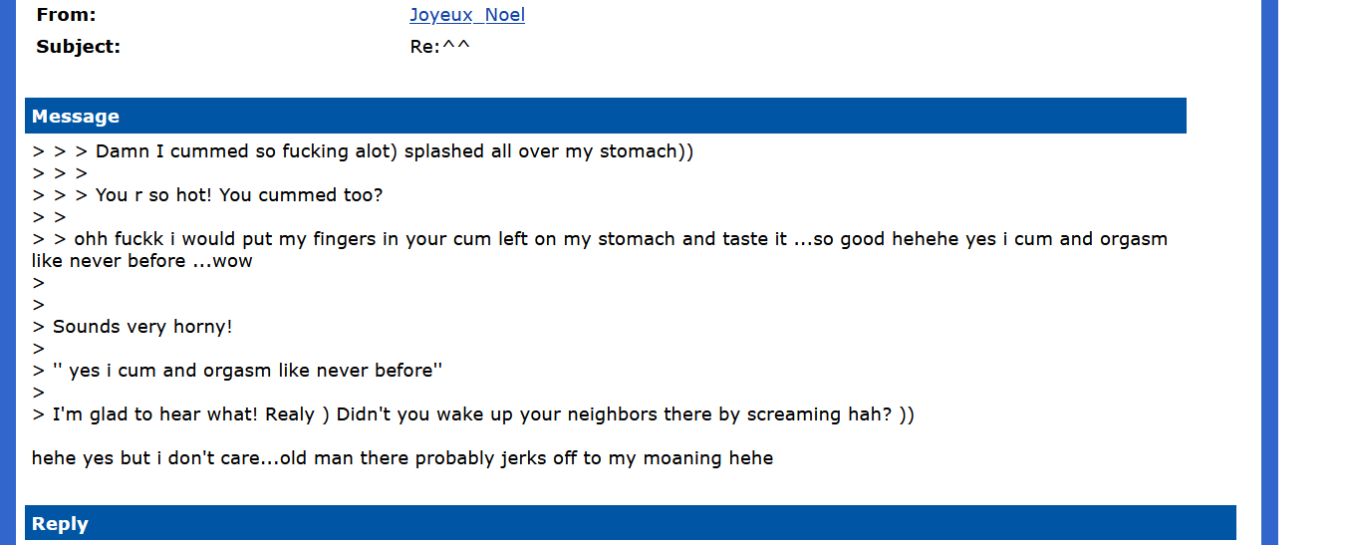Click the blue "Reply" section header
Screen dimensions: 1345x545
pyautogui.click(x=630, y=523)
